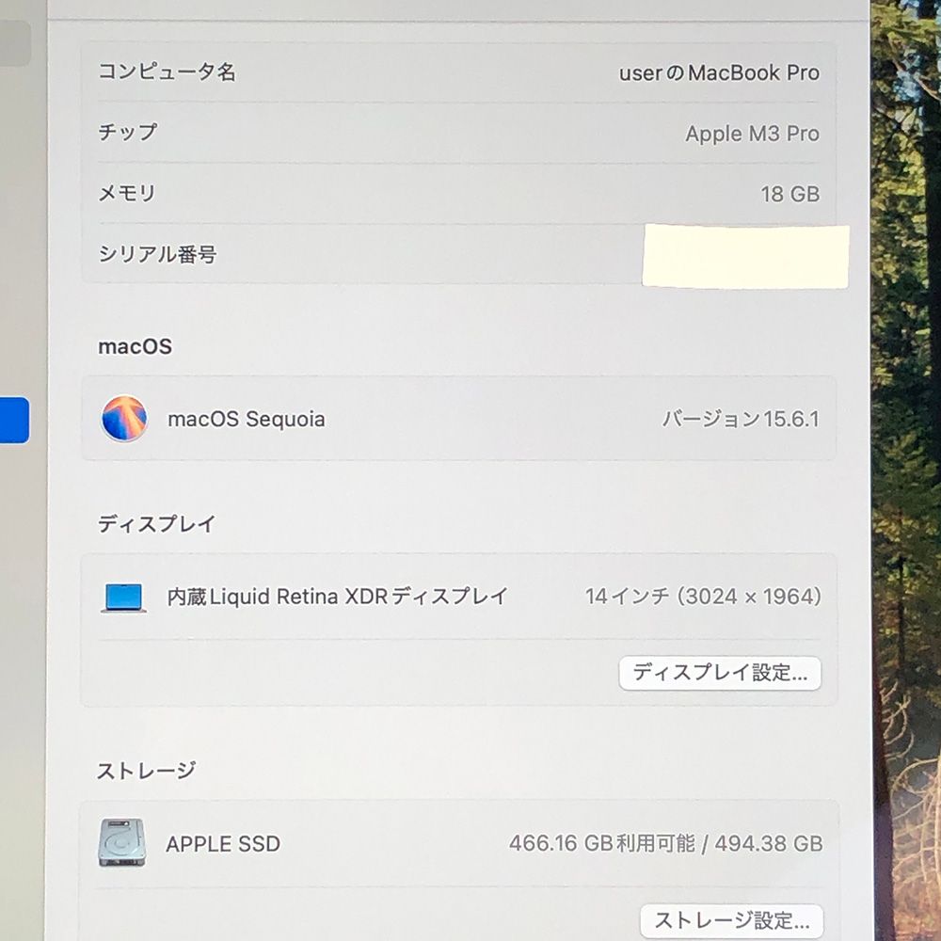Click the メモリ row label
The image size is (941, 941).
tap(127, 193)
